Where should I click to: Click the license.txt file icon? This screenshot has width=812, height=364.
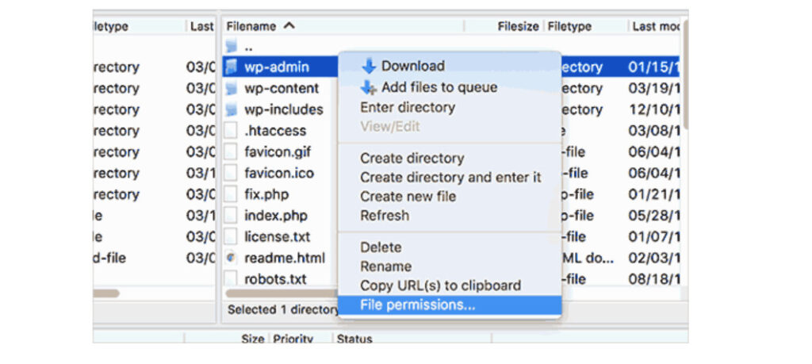[x=231, y=236]
